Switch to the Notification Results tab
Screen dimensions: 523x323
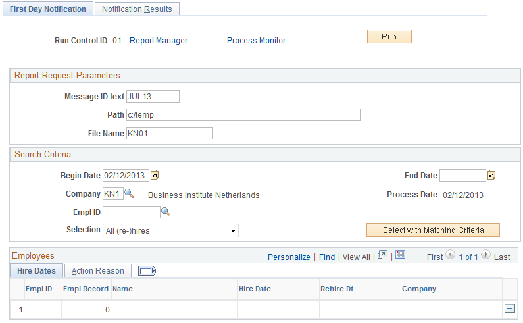tap(137, 9)
